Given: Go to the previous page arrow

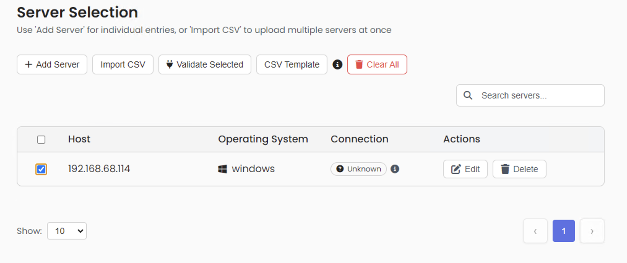Looking at the screenshot, I should 535,231.
